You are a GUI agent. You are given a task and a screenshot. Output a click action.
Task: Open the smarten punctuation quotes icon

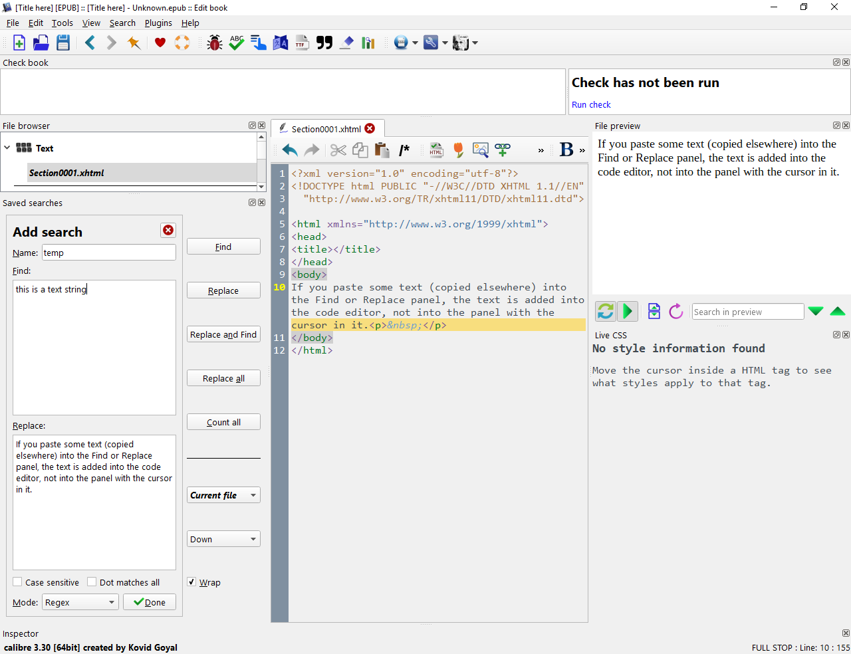(x=324, y=43)
